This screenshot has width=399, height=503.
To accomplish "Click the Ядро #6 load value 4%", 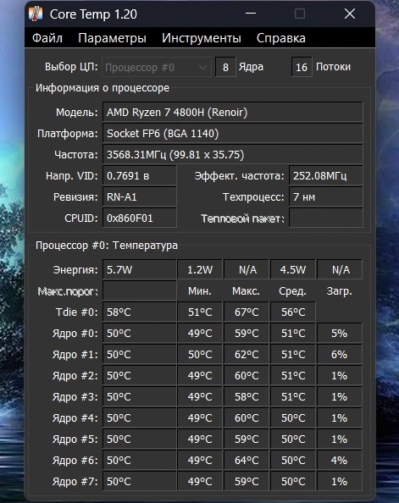I will point(340,460).
